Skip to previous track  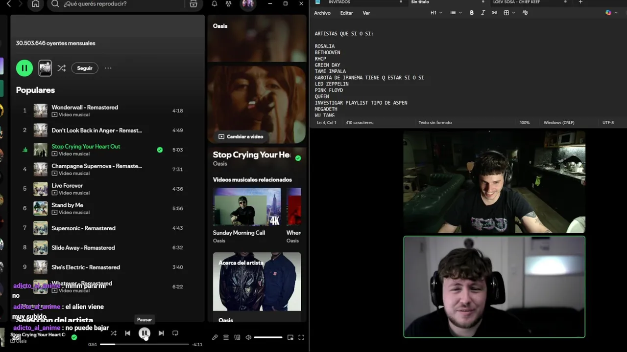tap(127, 333)
